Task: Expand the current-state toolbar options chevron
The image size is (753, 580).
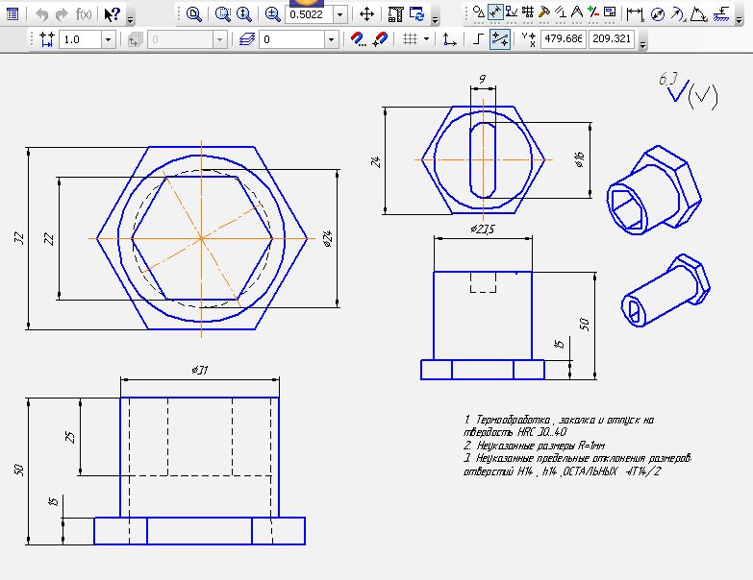Action: pos(642,43)
